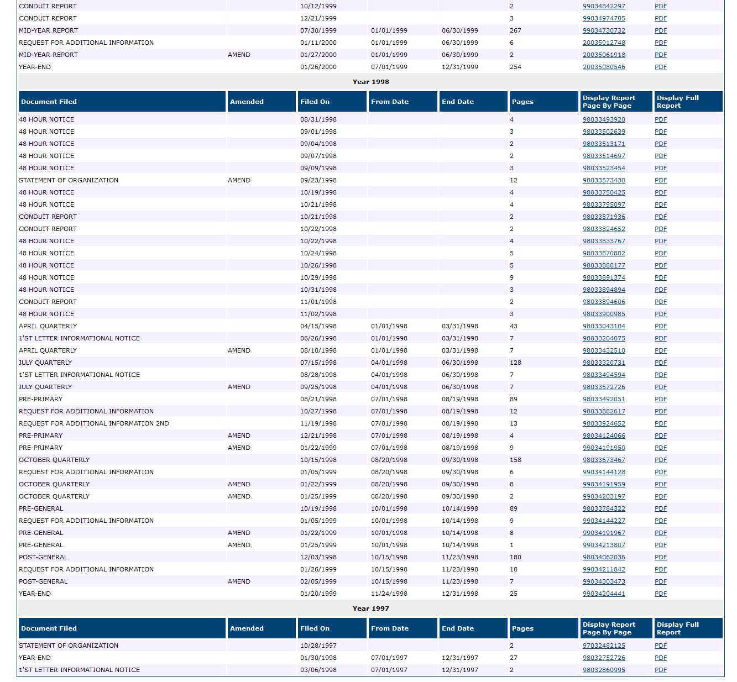This screenshot has height=682, width=737.
Task: Open conduit report 98033824652
Action: point(604,229)
